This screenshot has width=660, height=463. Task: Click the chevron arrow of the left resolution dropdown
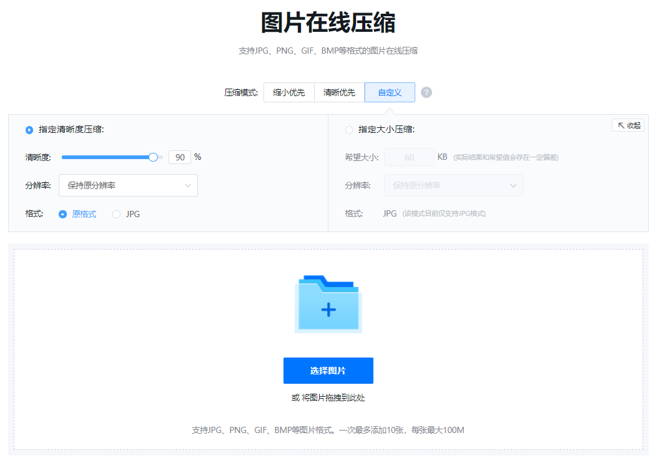[188, 185]
